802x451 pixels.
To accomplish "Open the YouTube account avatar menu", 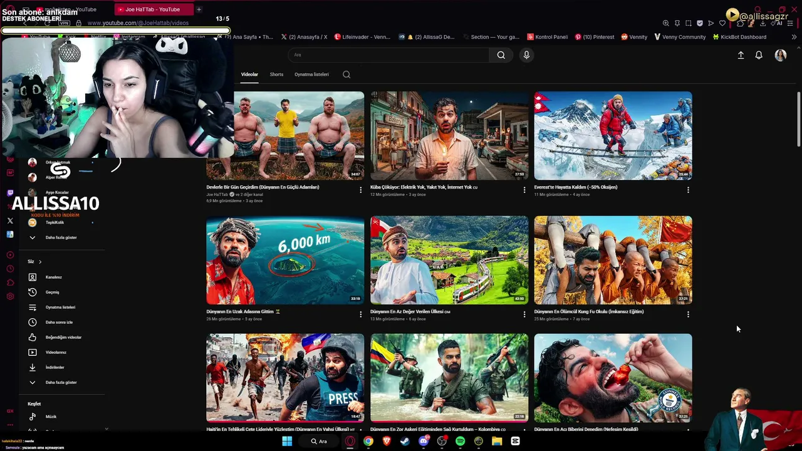I will click(780, 55).
